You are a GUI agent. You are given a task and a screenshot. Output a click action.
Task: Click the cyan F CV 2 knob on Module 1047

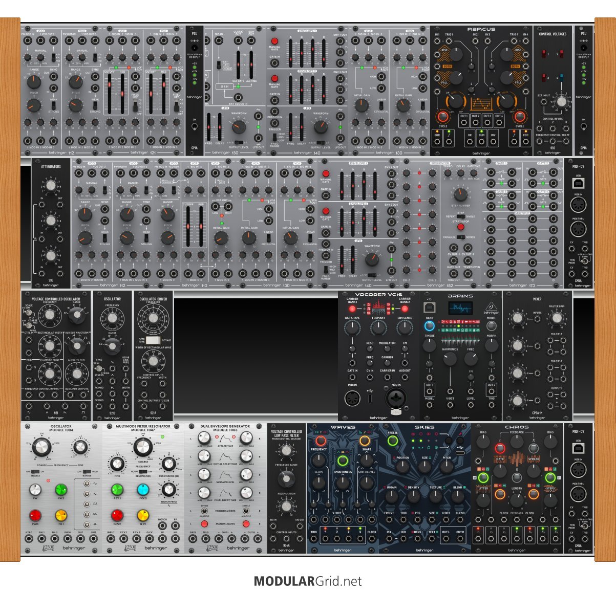(143, 490)
